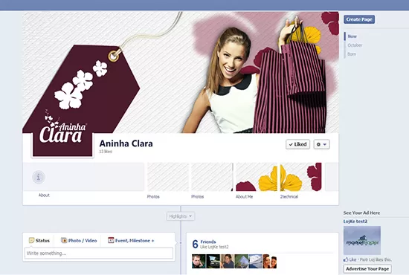Open the About link

[44, 195]
